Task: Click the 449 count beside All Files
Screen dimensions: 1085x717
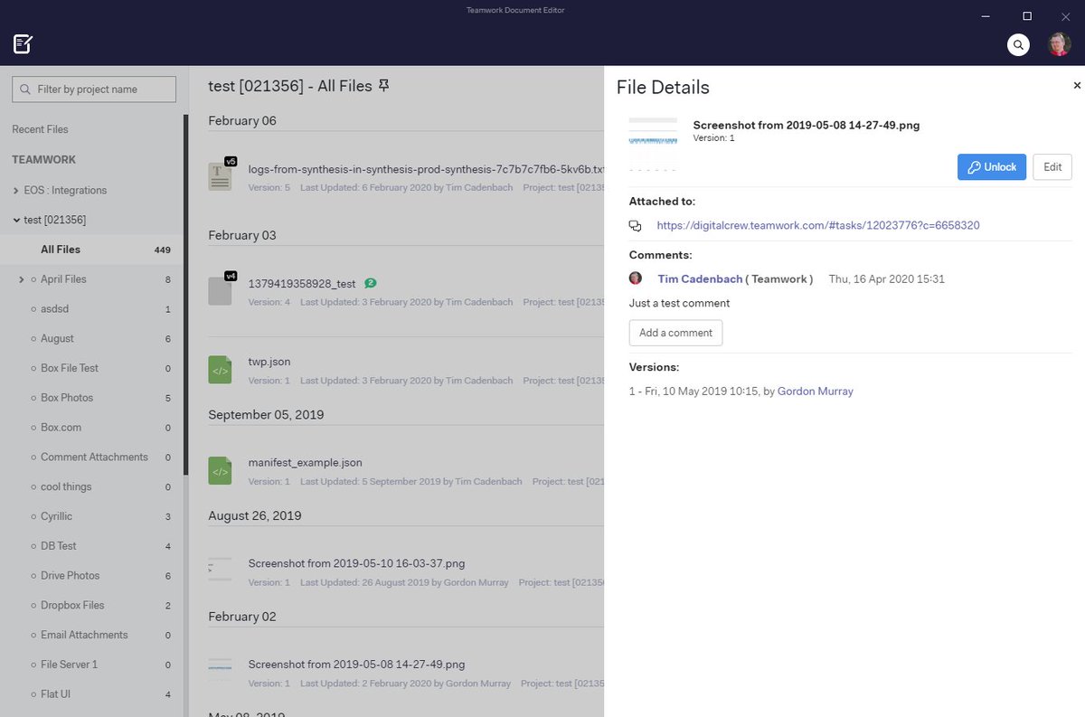Action: point(162,250)
